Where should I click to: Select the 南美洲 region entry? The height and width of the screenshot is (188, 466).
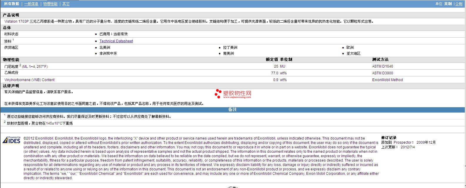point(228,53)
